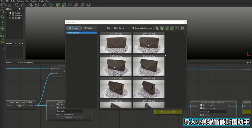Open the Edit menu

click(x=8, y=1)
